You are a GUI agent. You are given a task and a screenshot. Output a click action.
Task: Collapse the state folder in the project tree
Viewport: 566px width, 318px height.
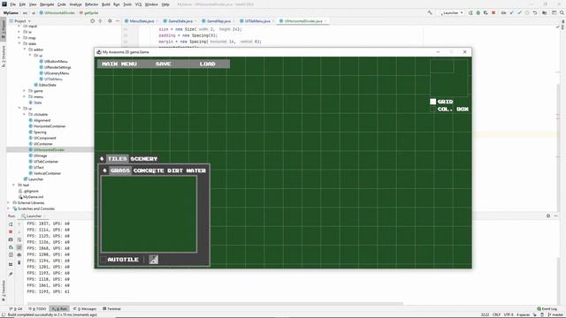[x=19, y=43]
